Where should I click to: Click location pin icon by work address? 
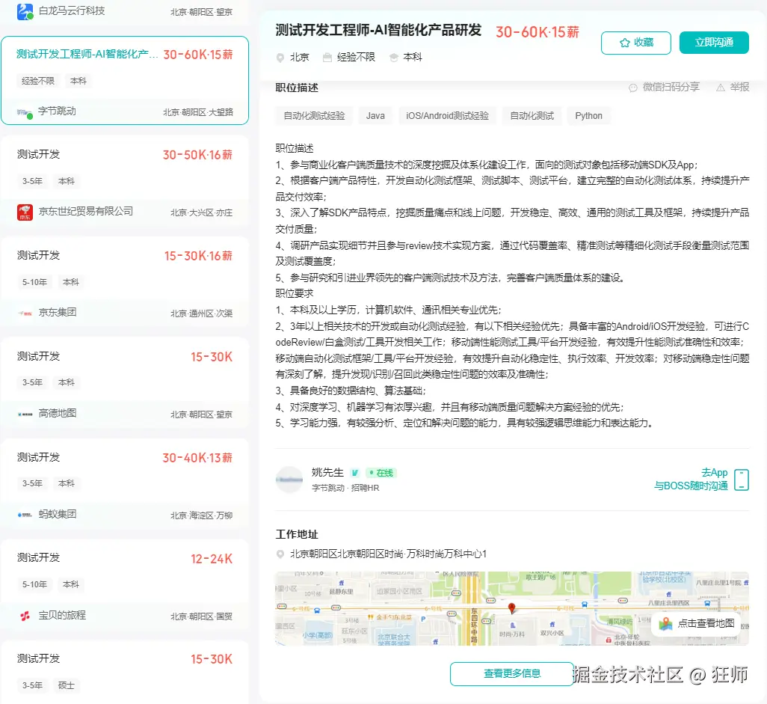tap(280, 554)
